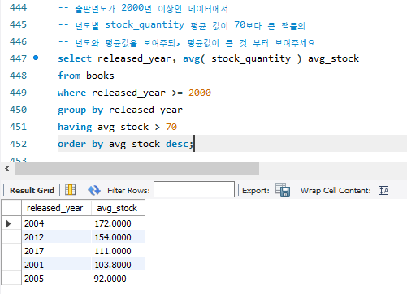
Task: Select cell with avg_stock 92.0000
Action: click(119, 279)
